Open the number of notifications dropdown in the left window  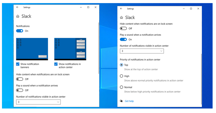38,102
